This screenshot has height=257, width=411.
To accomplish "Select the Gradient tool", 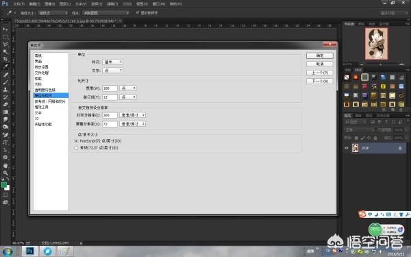I will (5, 112).
